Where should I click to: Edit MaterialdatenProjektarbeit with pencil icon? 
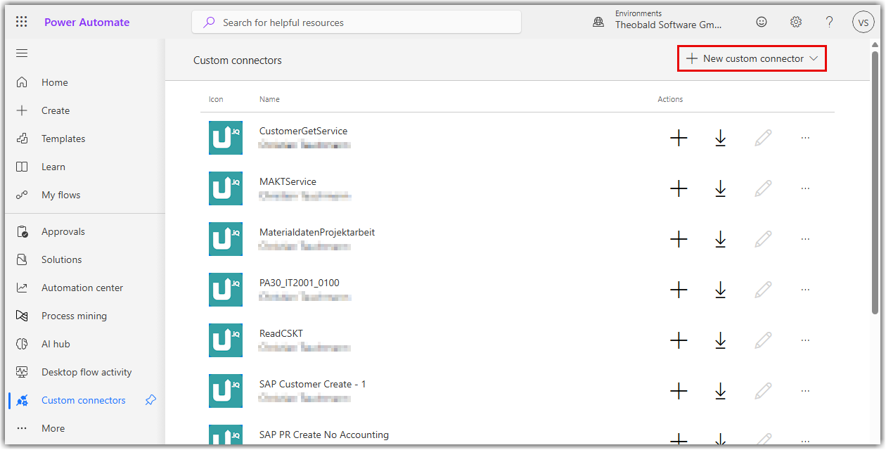pyautogui.click(x=763, y=239)
